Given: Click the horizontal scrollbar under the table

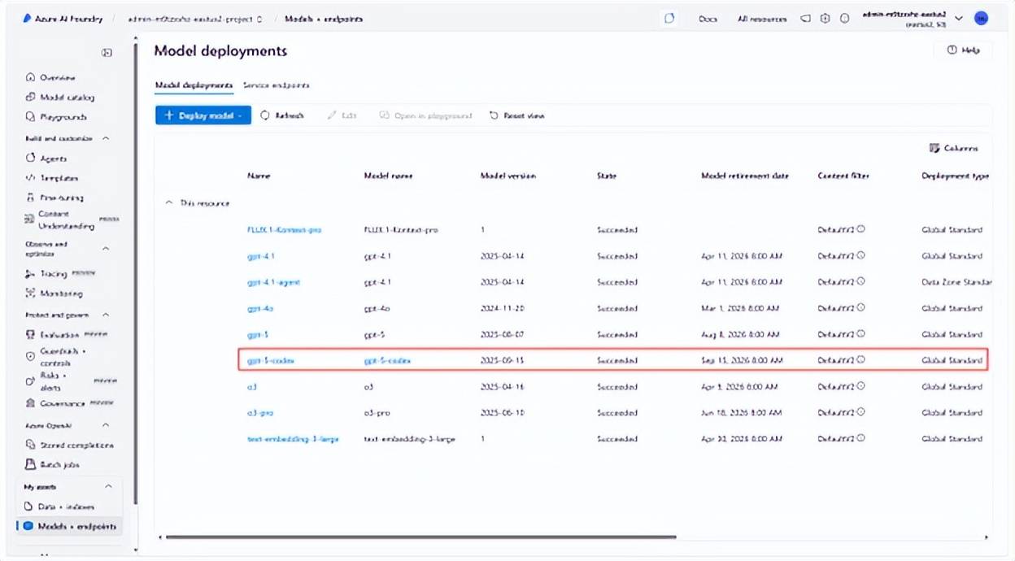Looking at the screenshot, I should click(x=420, y=537).
